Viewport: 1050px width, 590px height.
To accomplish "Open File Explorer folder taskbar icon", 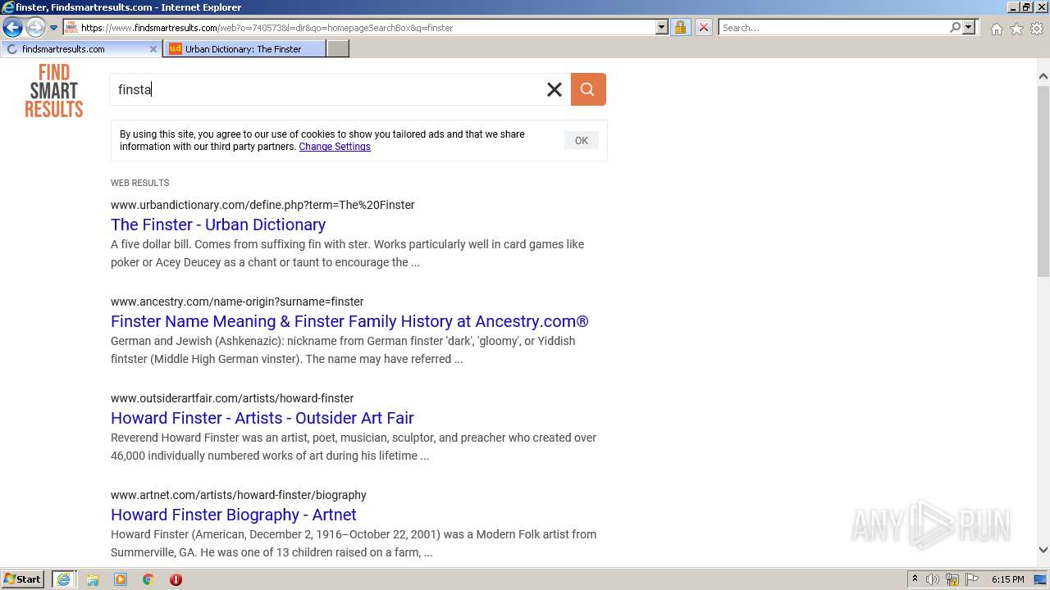I will click(x=93, y=579).
